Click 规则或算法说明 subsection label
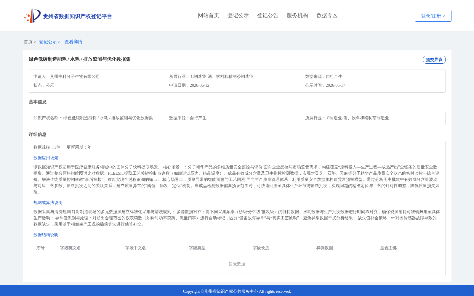474x296 pixels. 48,202
